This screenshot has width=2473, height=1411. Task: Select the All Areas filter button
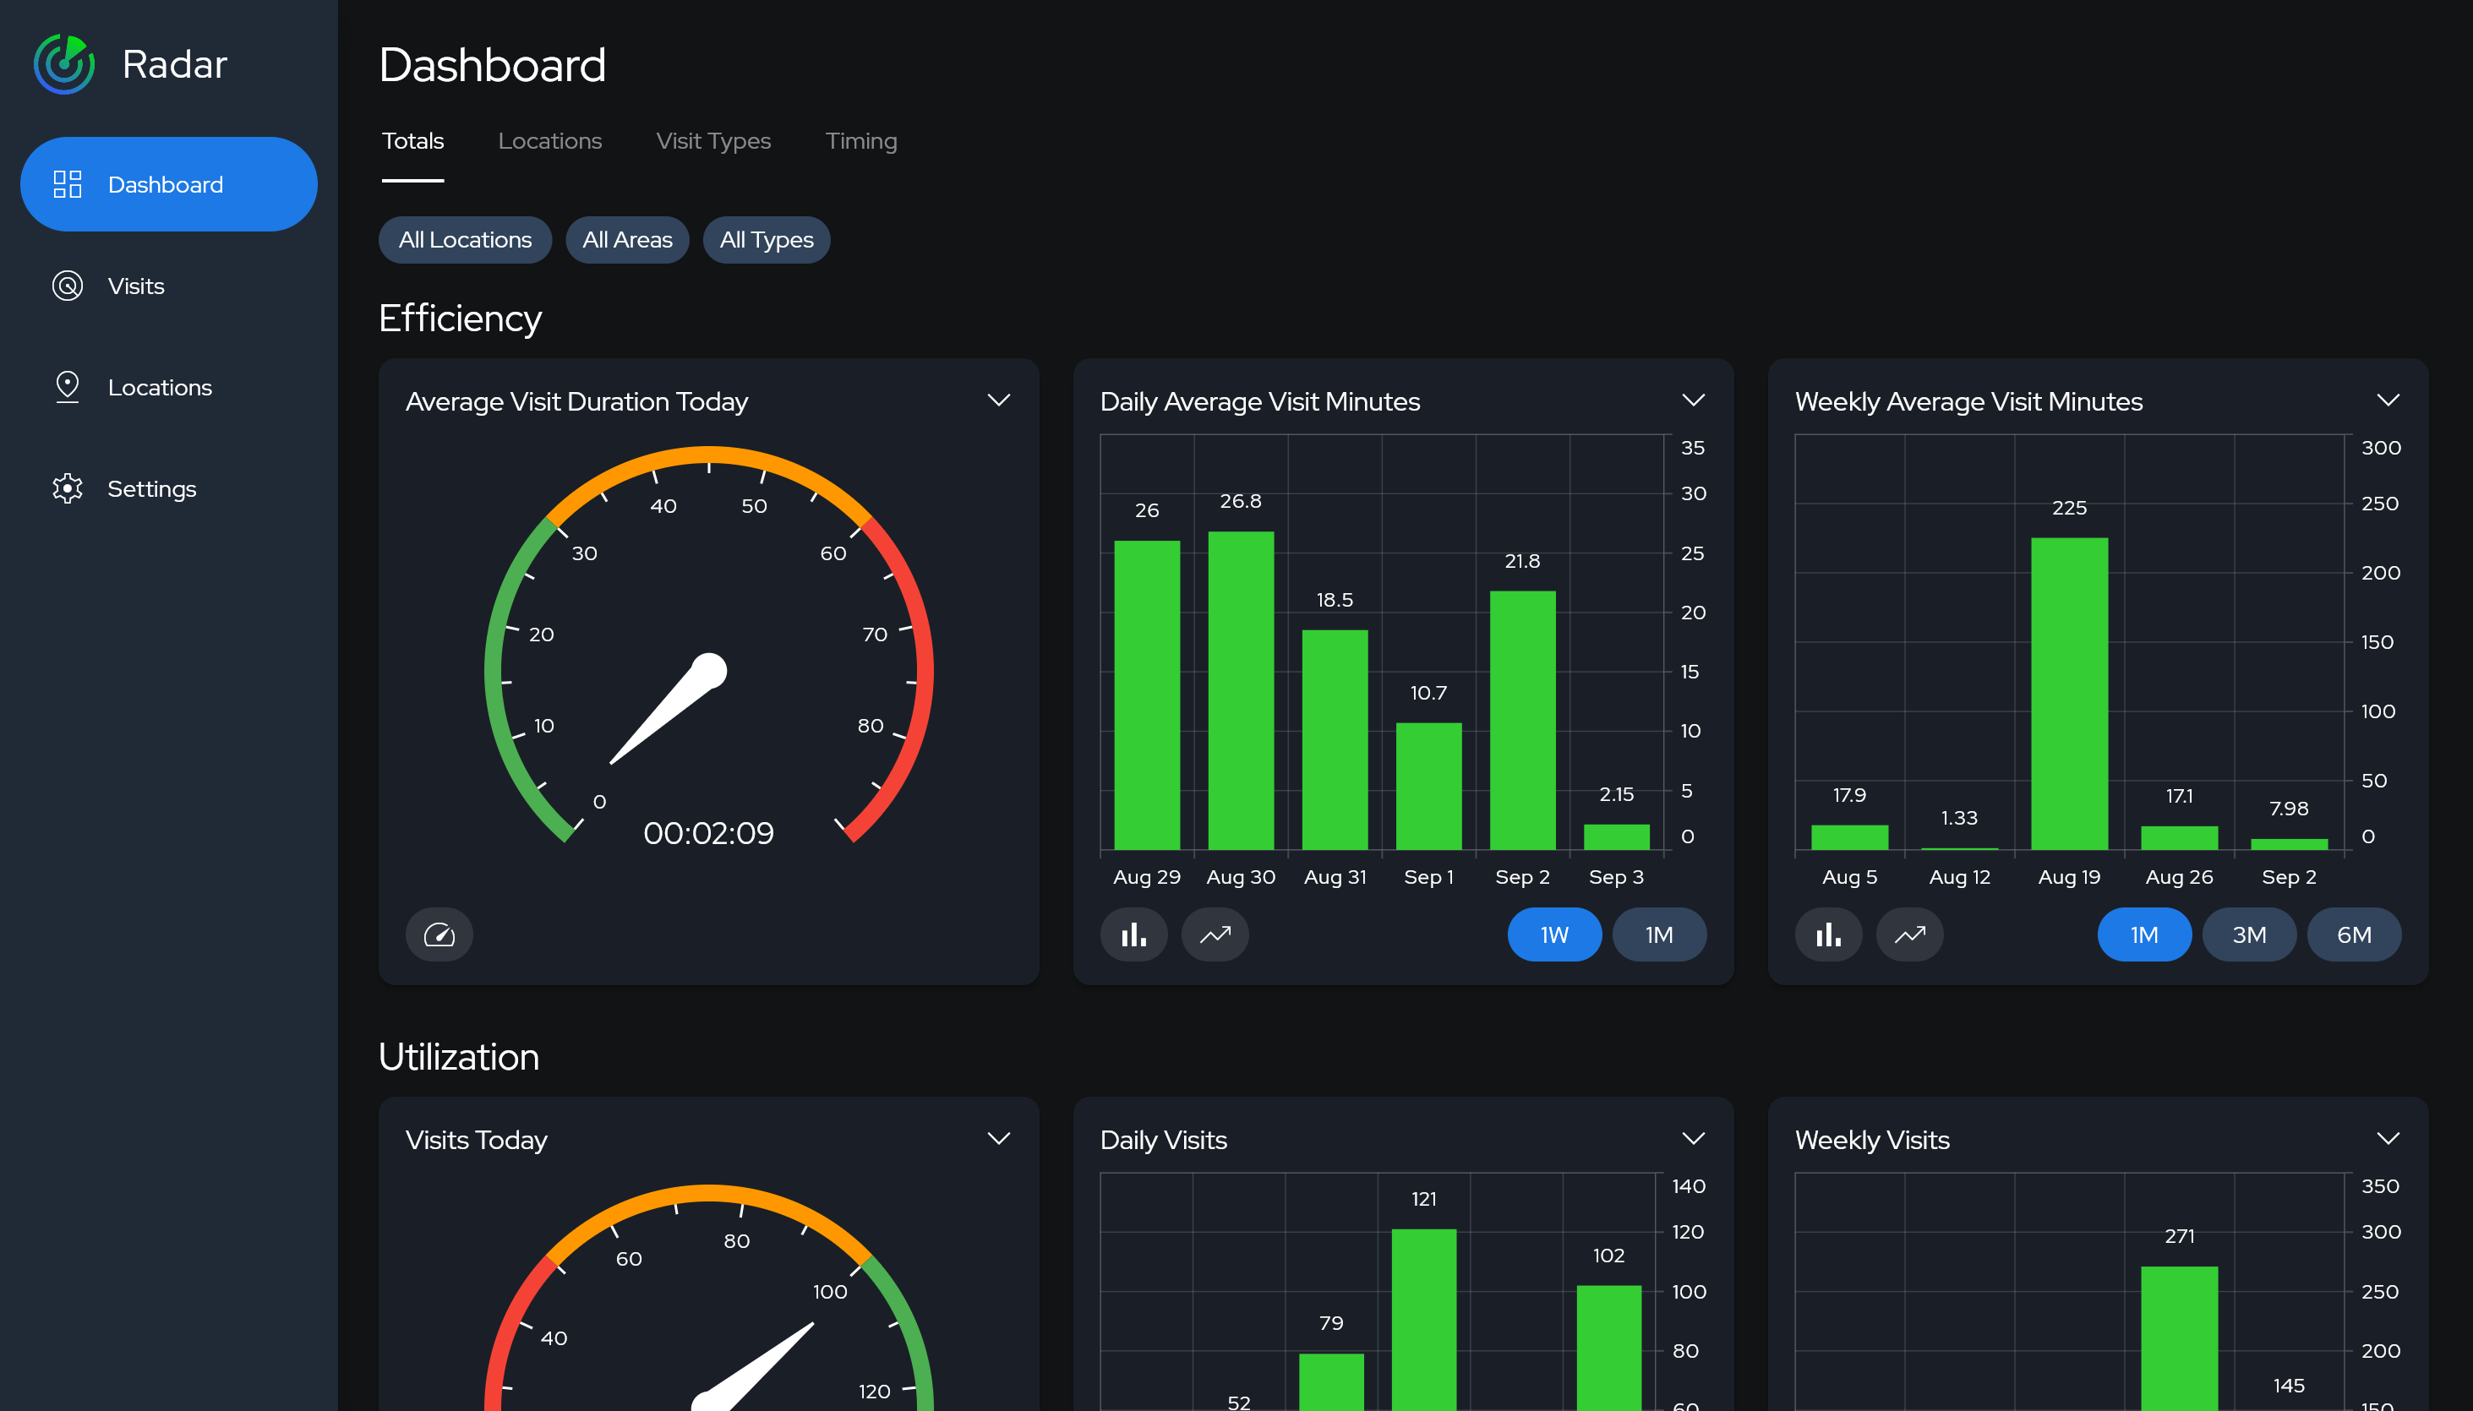[627, 239]
